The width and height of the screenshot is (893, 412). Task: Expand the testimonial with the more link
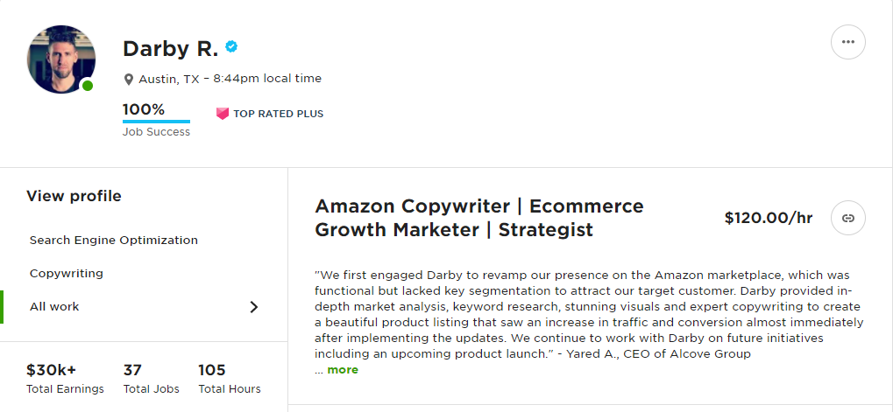pos(343,370)
